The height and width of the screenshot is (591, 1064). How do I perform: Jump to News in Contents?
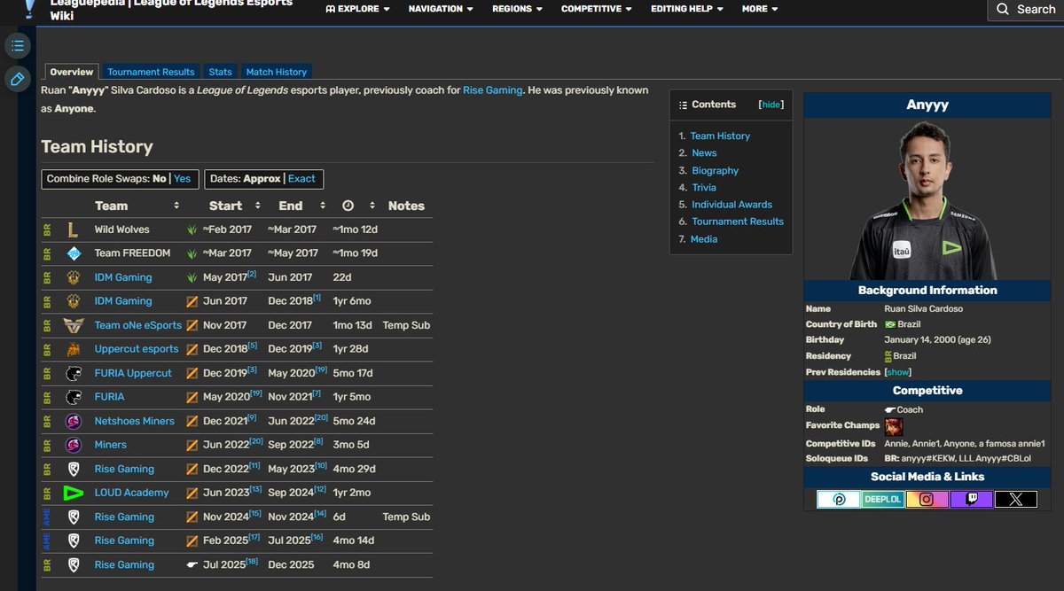pos(704,153)
